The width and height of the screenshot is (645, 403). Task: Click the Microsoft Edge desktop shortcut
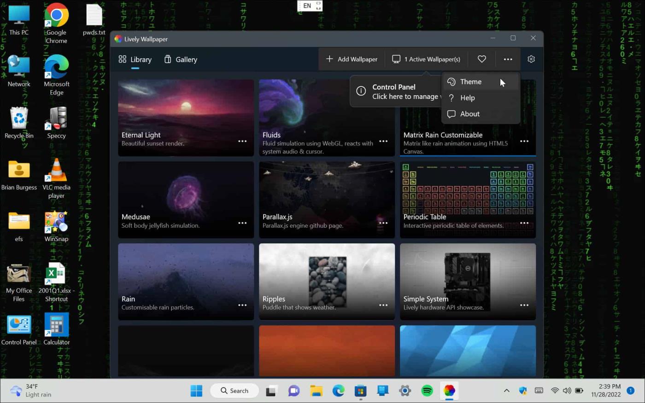point(56,75)
